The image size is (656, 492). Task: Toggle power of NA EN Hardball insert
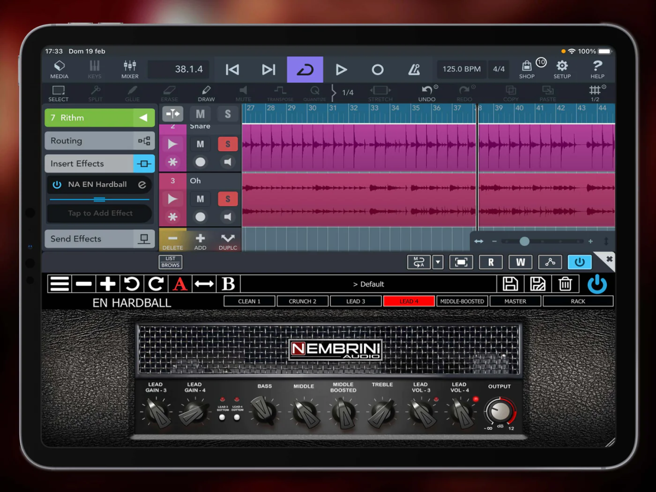pyautogui.click(x=57, y=184)
